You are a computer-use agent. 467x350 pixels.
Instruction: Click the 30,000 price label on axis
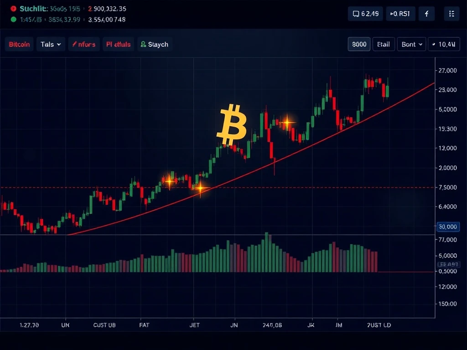pos(447,226)
